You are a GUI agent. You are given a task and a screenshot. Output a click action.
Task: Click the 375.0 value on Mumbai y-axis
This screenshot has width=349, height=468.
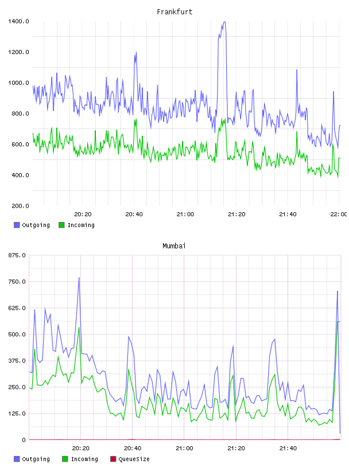pyautogui.click(x=17, y=361)
